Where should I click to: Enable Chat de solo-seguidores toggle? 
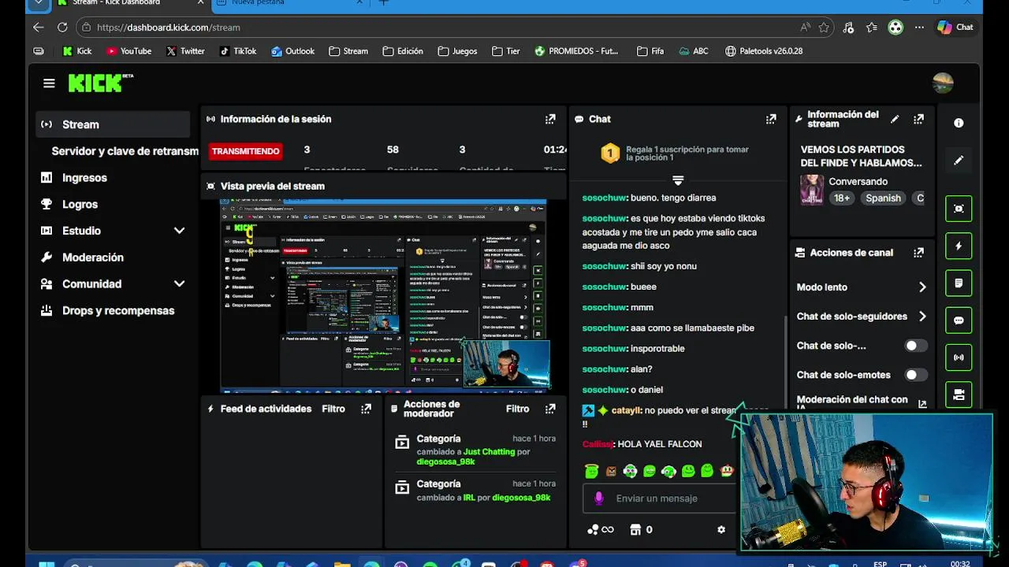(914, 346)
